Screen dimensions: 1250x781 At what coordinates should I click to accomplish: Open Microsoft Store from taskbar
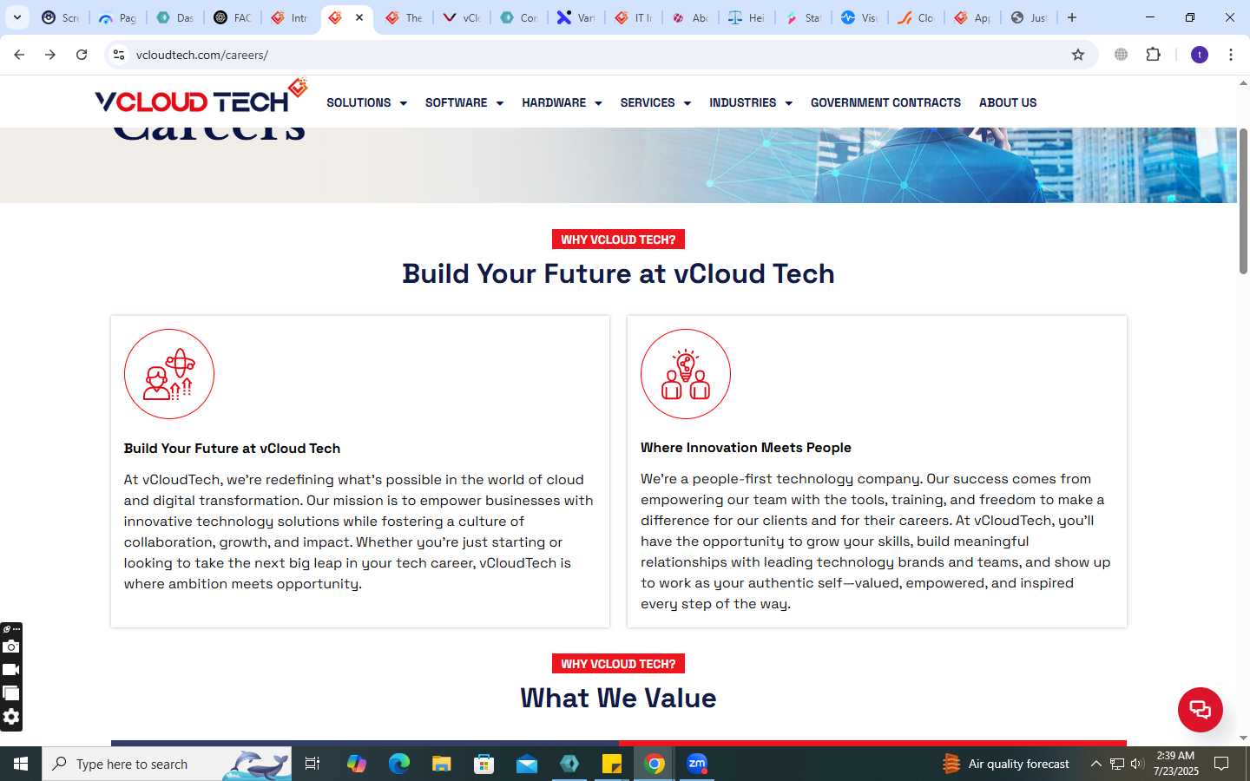tap(484, 764)
